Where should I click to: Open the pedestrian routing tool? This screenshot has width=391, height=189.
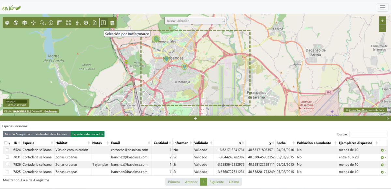(x=77, y=23)
